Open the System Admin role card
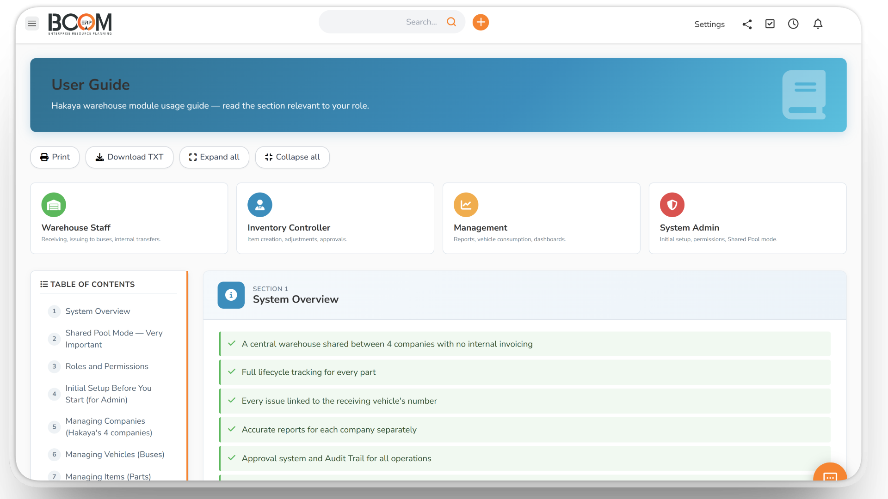 [748, 218]
